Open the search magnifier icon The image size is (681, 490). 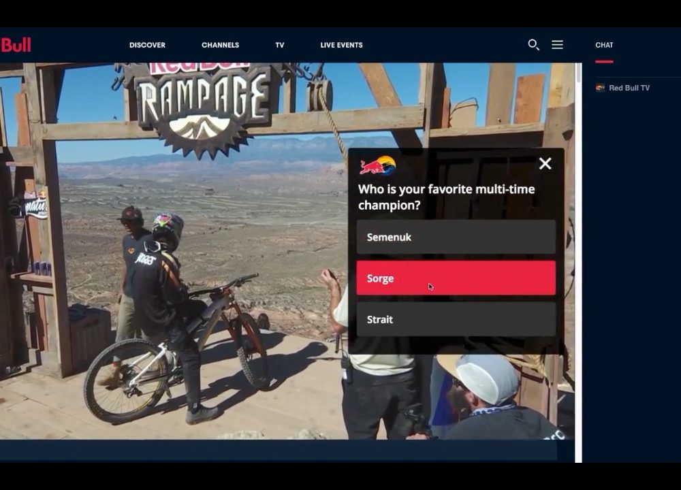click(533, 45)
